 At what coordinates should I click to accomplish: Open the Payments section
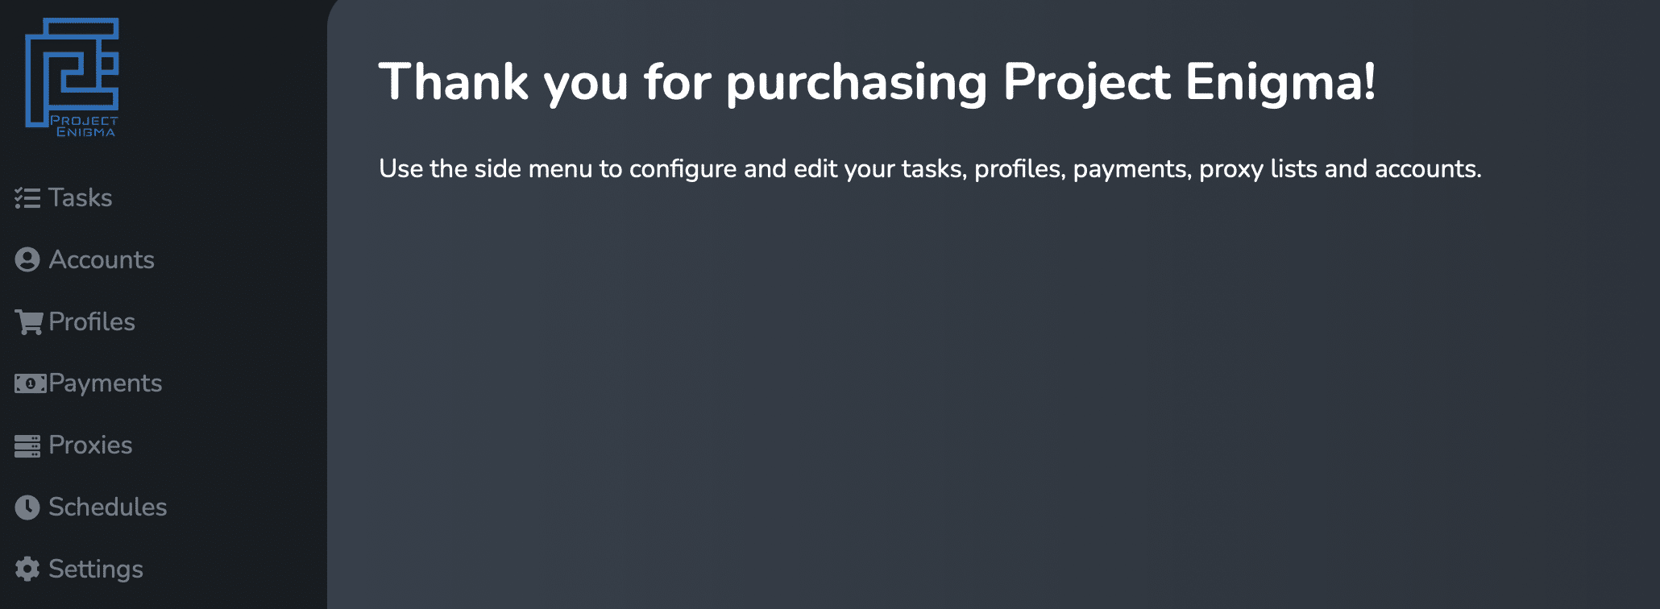106,383
